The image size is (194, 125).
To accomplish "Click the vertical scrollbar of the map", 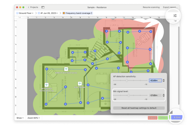I will [179, 65].
